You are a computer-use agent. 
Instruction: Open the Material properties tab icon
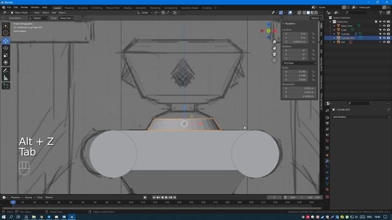pyautogui.click(x=327, y=189)
